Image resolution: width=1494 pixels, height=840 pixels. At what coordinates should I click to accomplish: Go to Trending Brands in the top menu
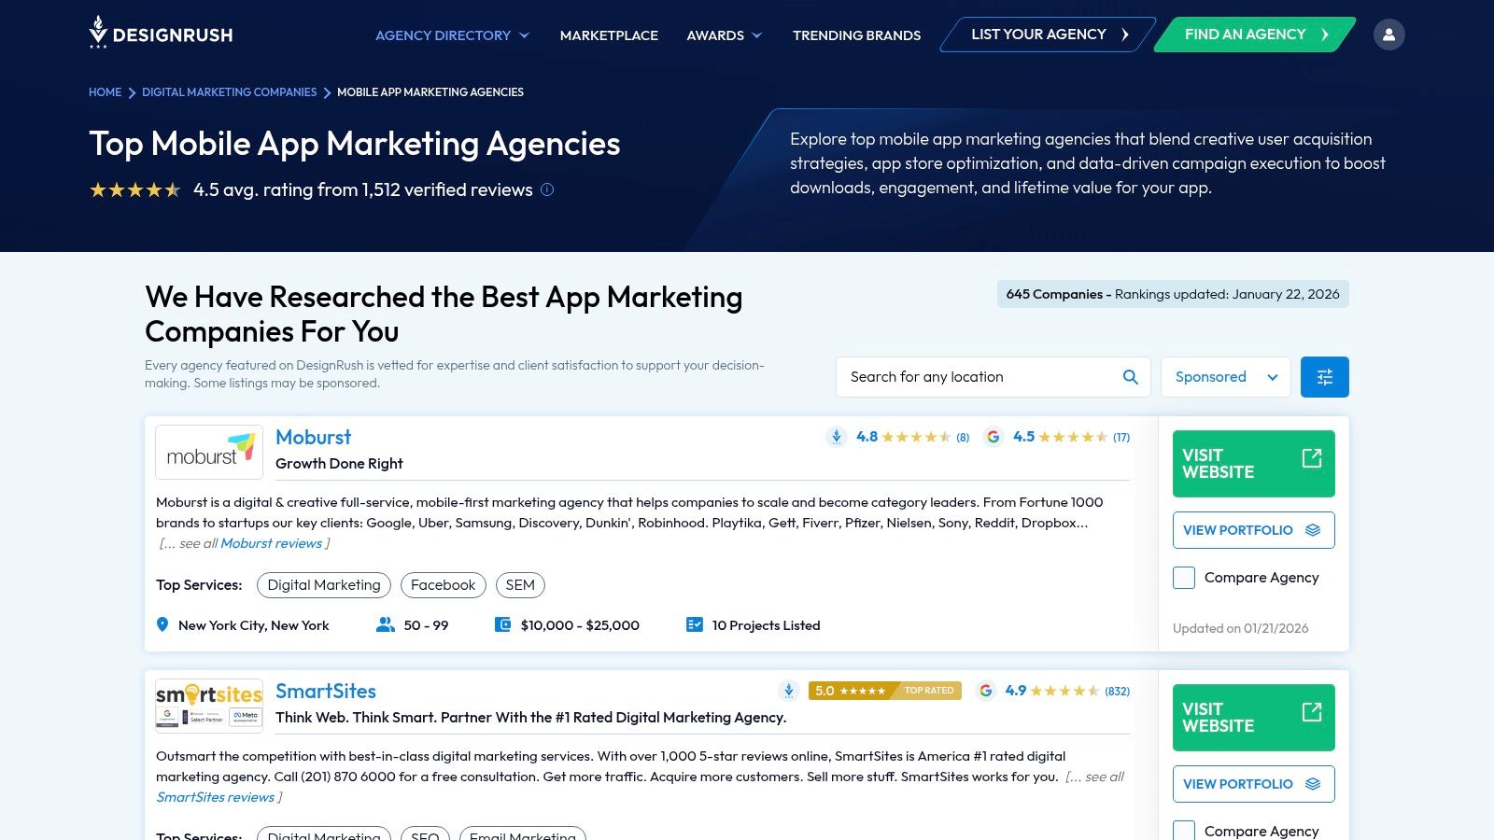(856, 35)
